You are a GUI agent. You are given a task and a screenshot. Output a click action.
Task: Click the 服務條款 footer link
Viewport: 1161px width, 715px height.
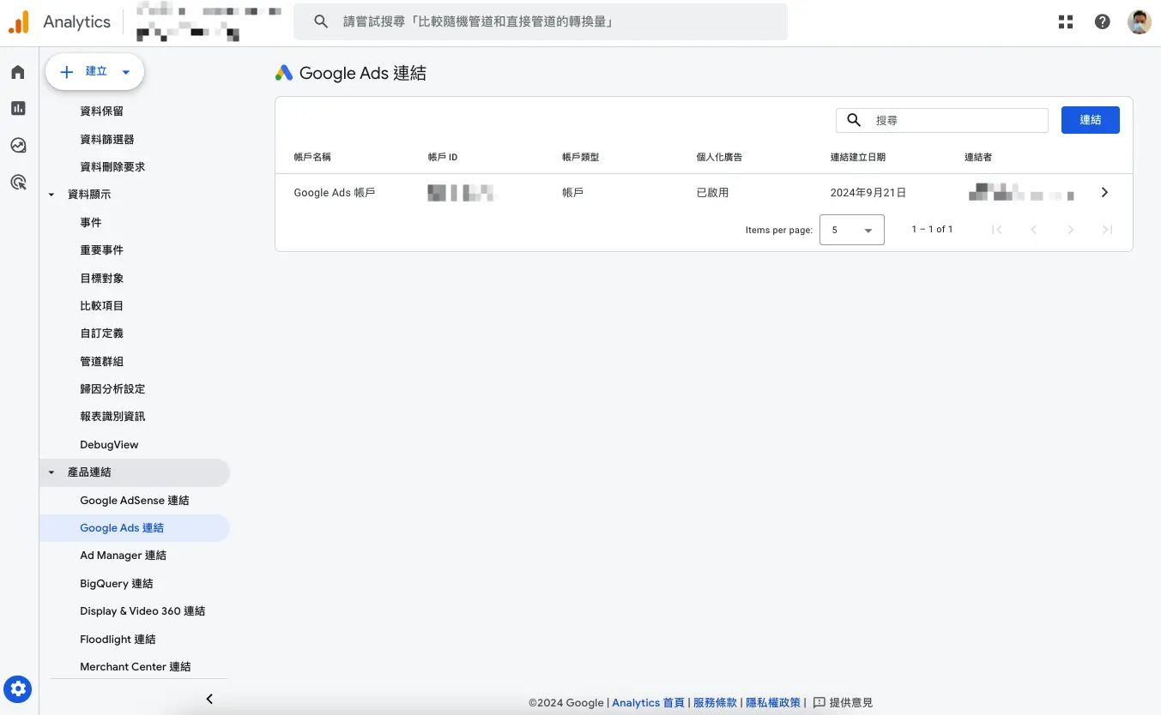(x=716, y=703)
